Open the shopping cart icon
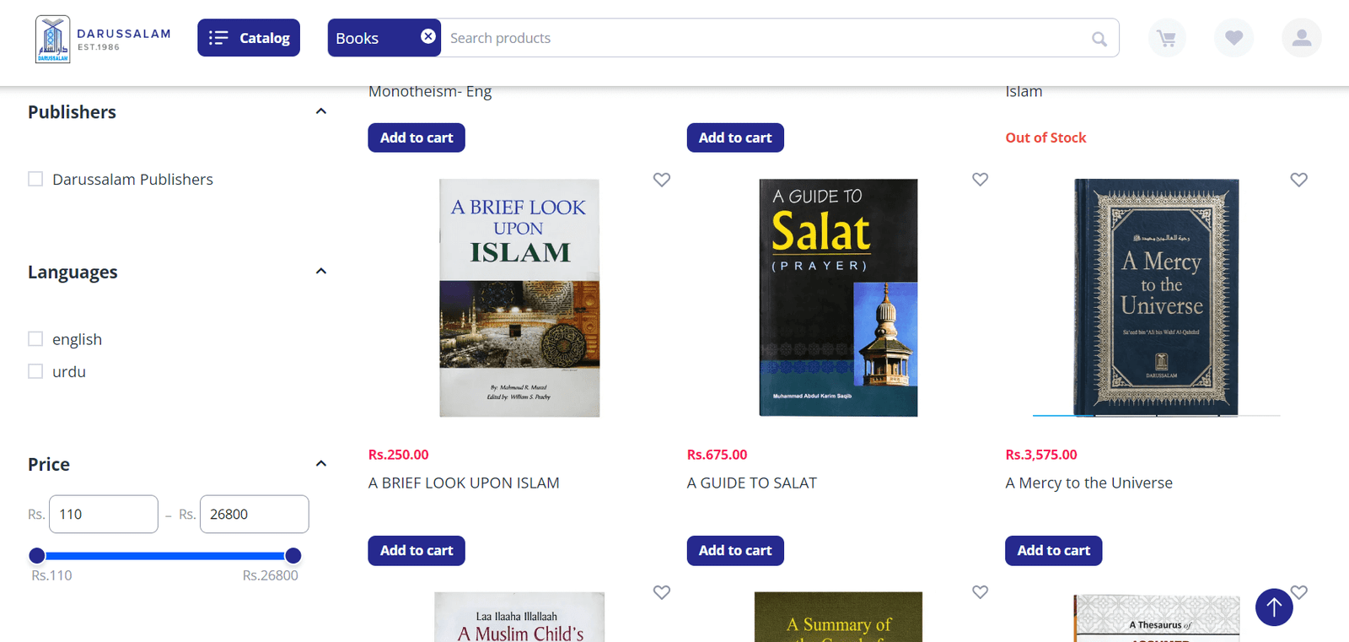The height and width of the screenshot is (642, 1349). pos(1167,38)
